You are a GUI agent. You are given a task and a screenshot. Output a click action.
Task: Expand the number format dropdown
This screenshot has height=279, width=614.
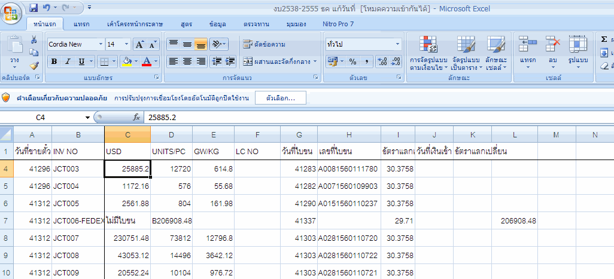pyautogui.click(x=397, y=44)
